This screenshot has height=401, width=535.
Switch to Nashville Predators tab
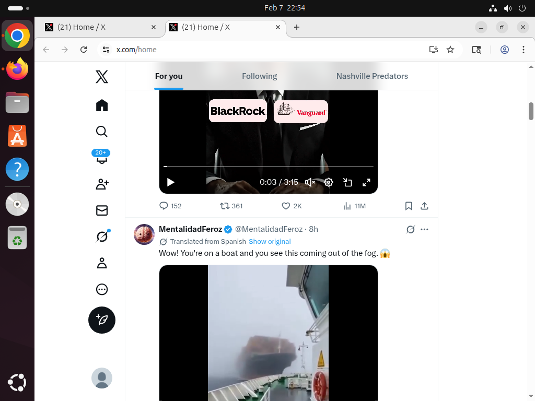click(372, 76)
